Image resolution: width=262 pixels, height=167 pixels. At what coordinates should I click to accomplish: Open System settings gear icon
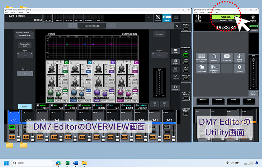pos(239,69)
